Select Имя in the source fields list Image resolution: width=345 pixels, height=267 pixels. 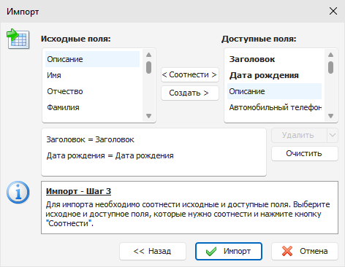(x=92, y=75)
